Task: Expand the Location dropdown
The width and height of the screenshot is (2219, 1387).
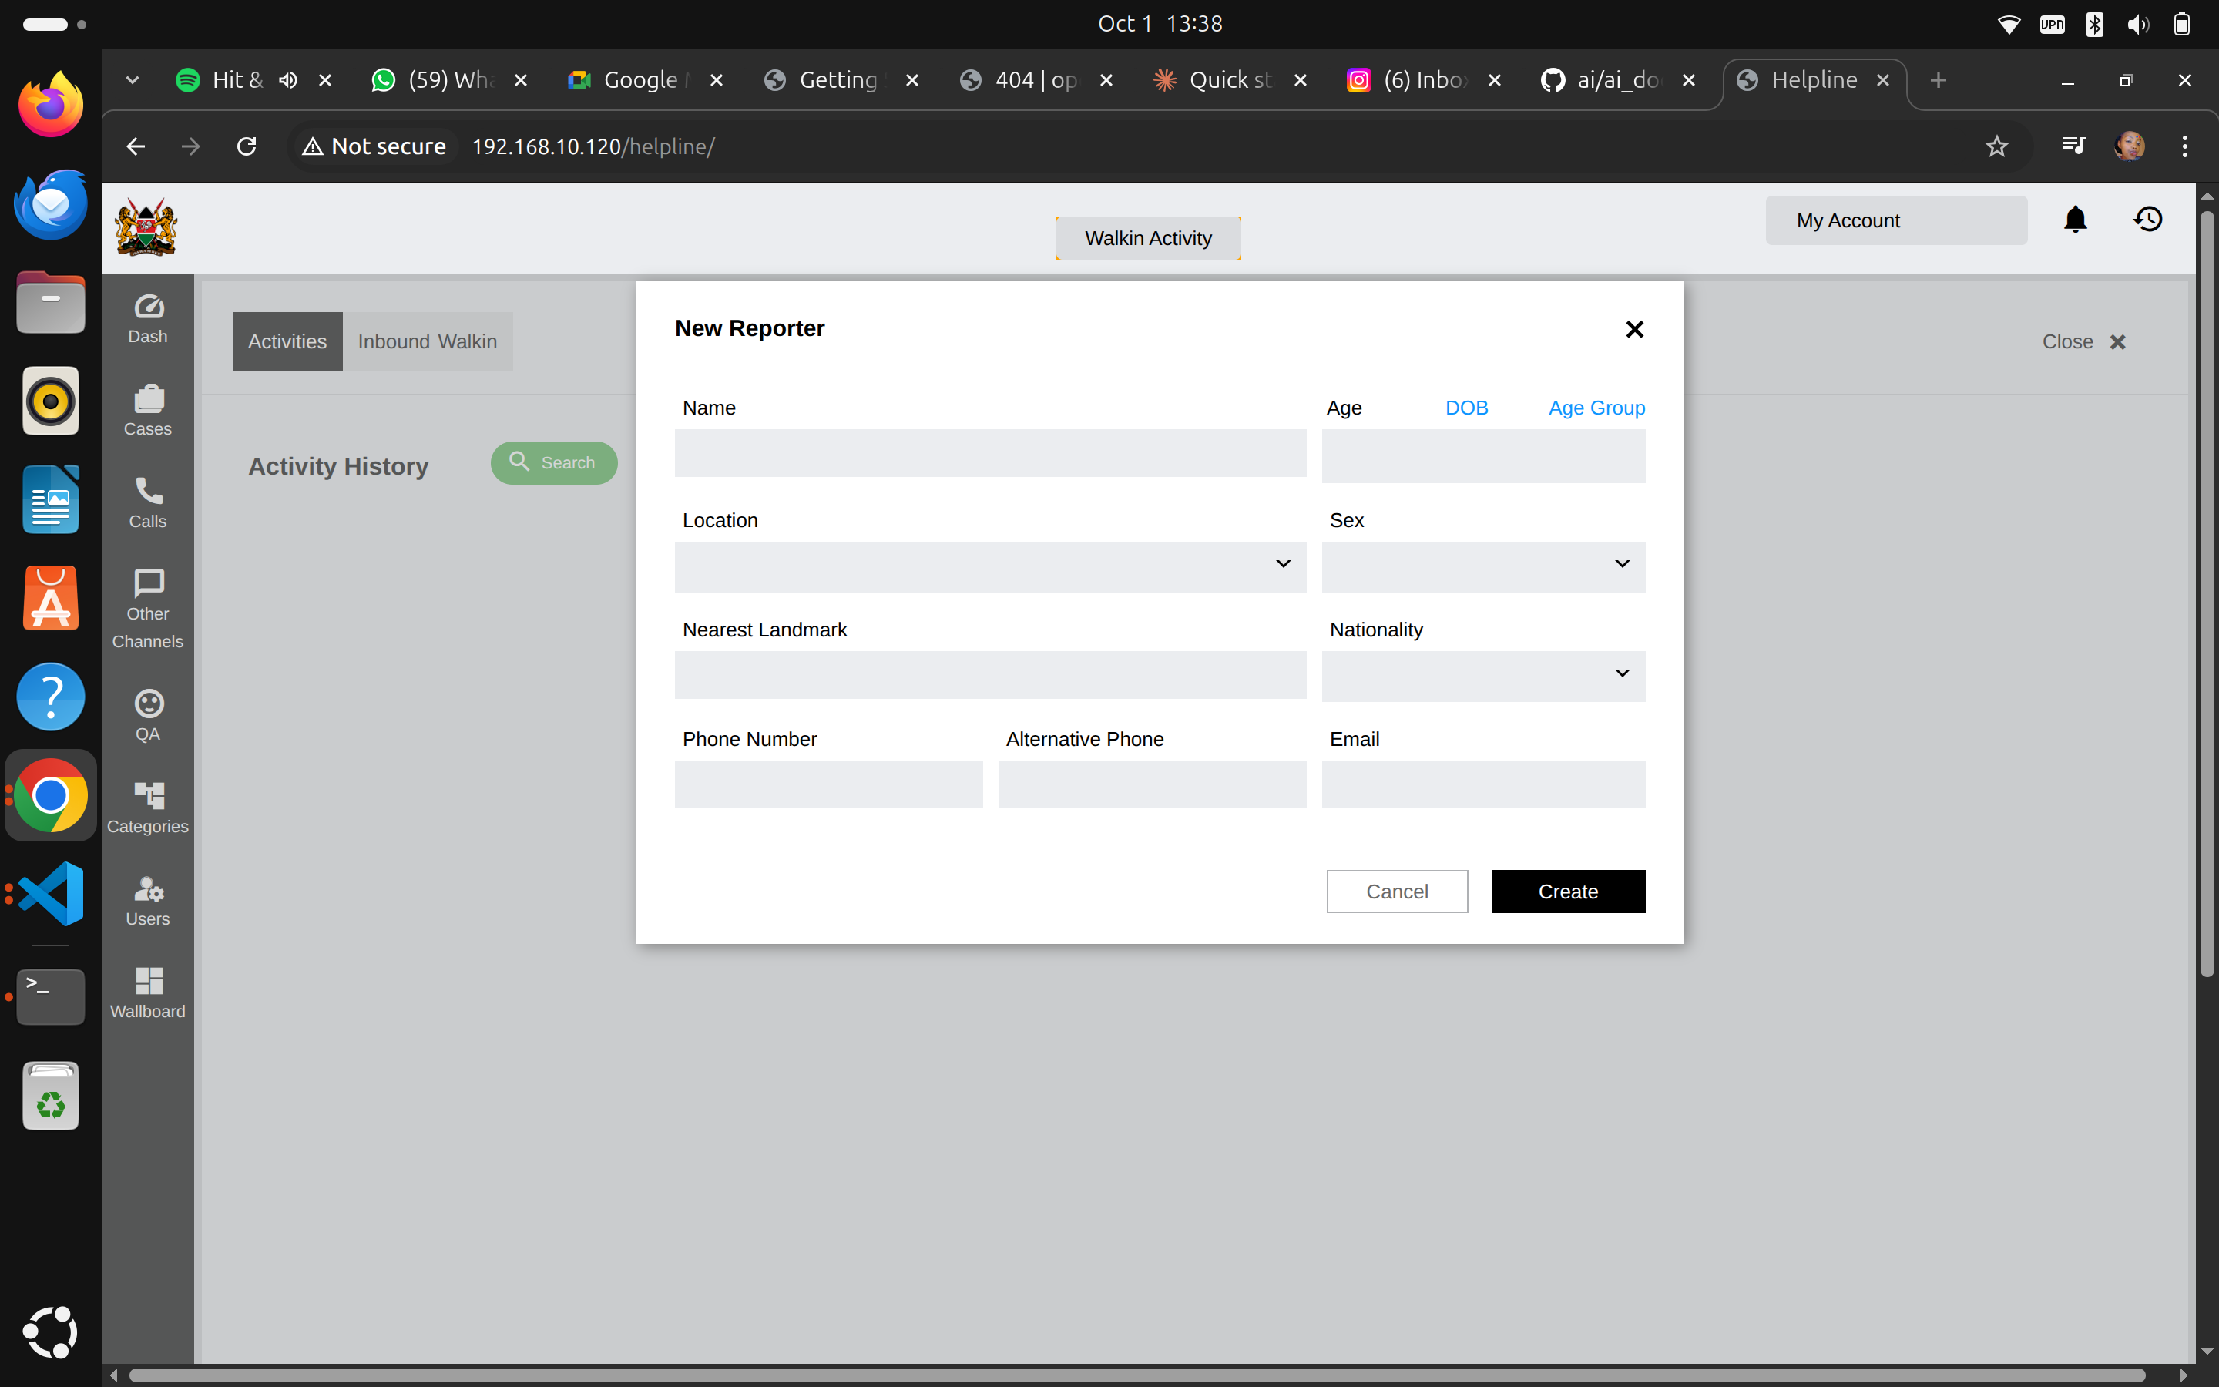Action: pos(990,566)
